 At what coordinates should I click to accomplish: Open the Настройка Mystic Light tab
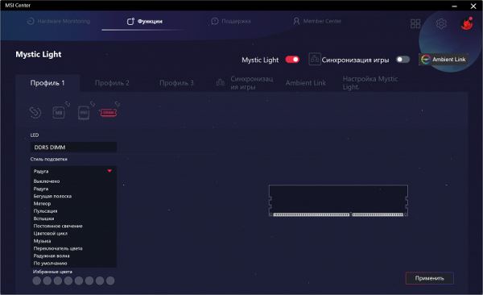(370, 83)
